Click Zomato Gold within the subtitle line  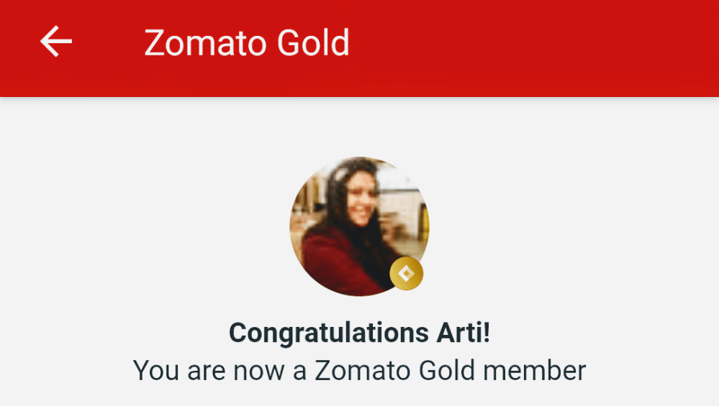tap(395, 370)
